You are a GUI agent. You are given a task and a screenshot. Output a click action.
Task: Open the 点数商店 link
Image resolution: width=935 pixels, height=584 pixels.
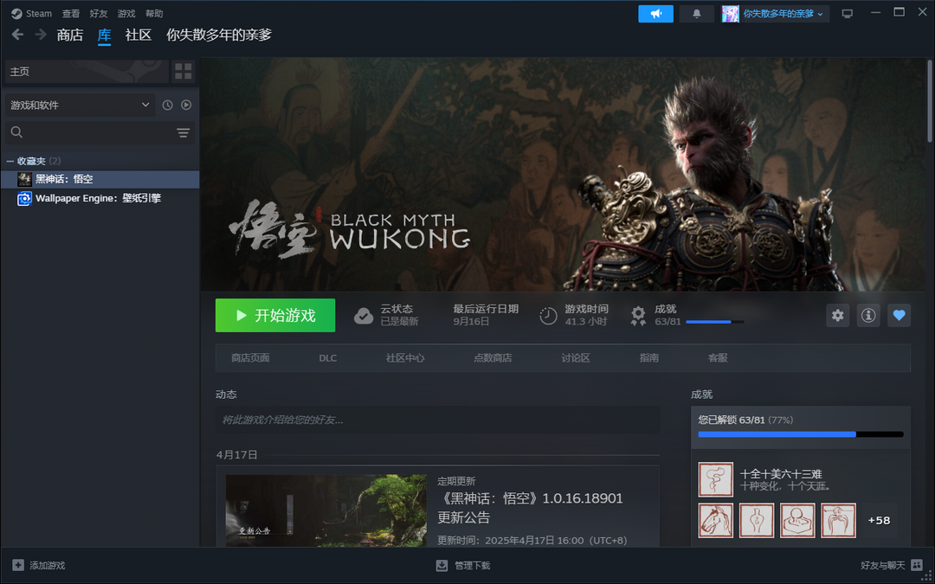click(493, 357)
